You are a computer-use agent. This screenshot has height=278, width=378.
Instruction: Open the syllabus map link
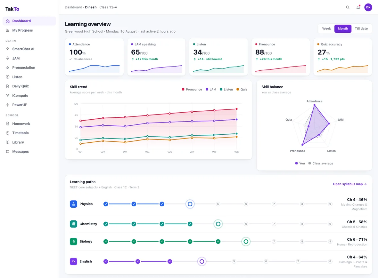[x=350, y=184]
